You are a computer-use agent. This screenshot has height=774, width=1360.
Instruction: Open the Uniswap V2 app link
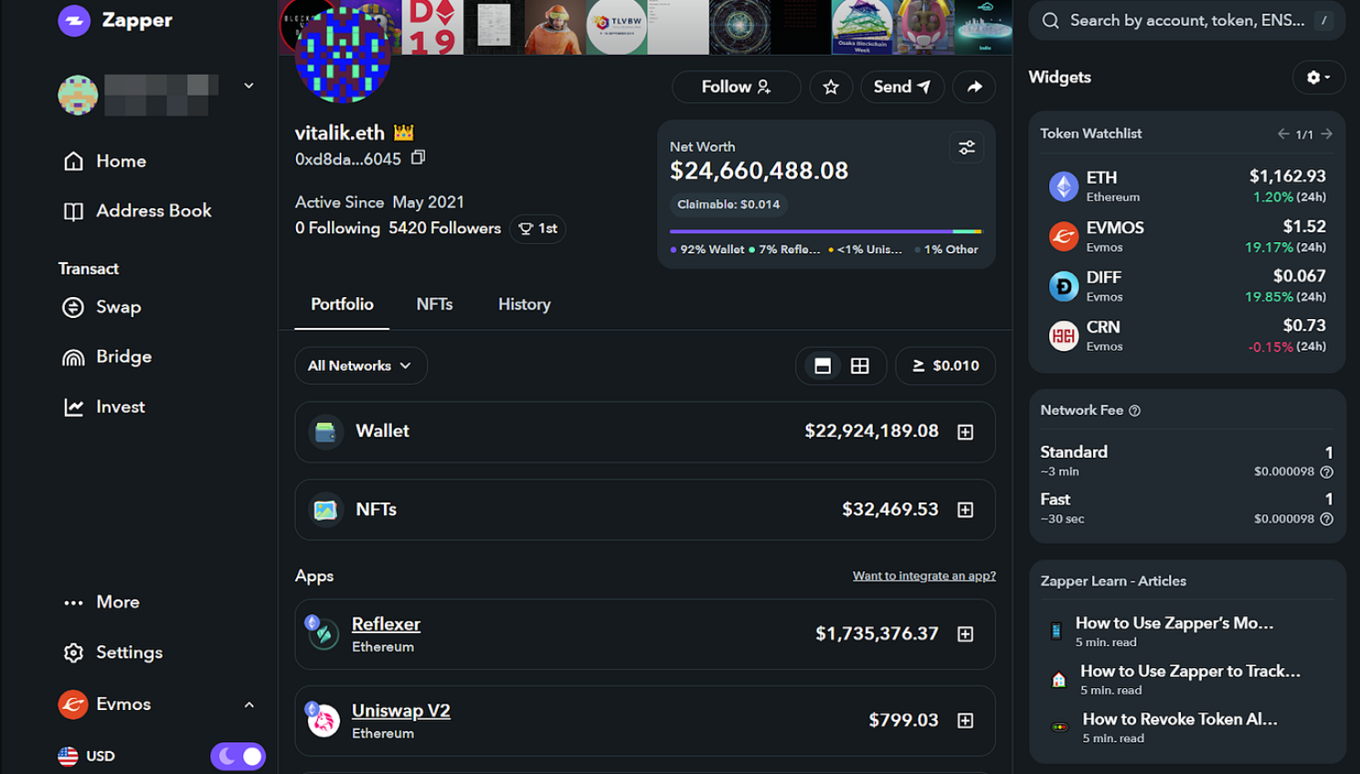[x=400, y=711]
